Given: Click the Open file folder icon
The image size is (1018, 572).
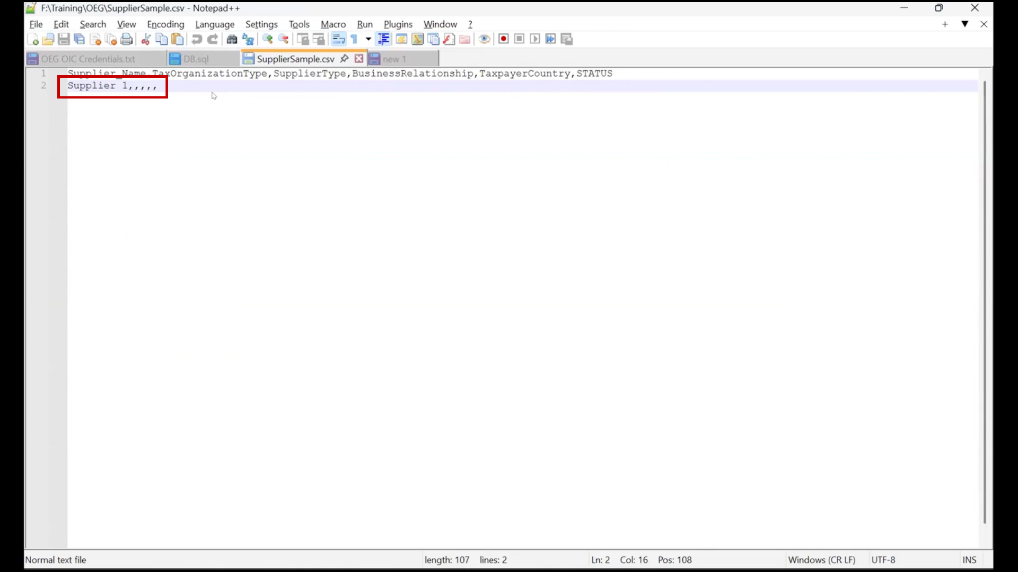Looking at the screenshot, I should 48,39.
